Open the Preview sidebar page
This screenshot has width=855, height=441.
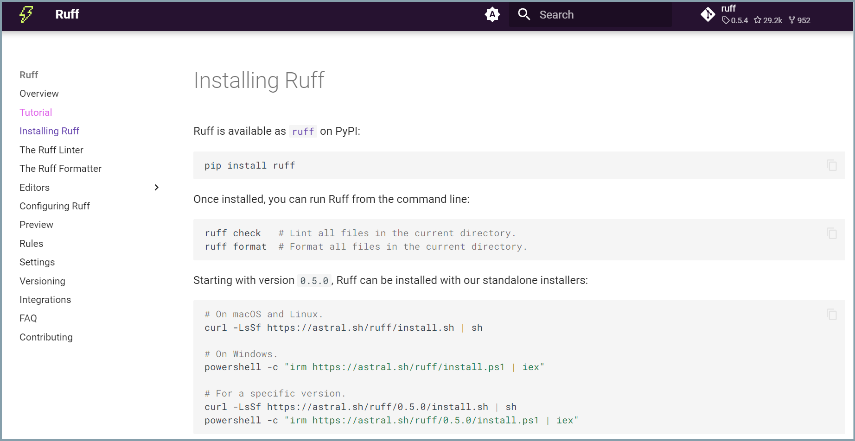click(x=36, y=225)
